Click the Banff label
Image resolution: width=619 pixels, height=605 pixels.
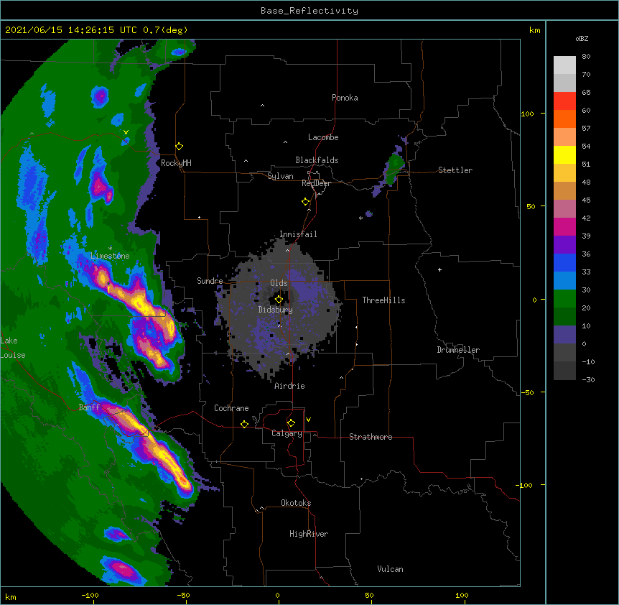pyautogui.click(x=89, y=407)
